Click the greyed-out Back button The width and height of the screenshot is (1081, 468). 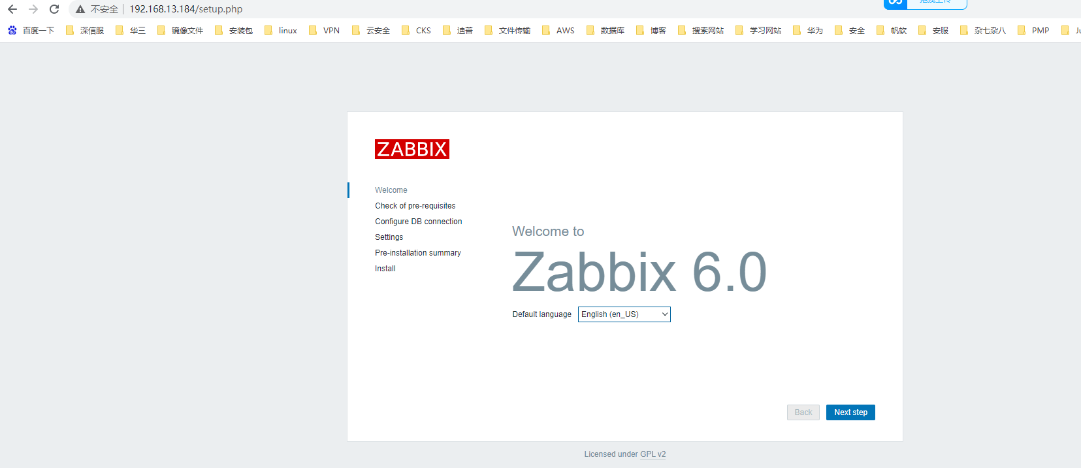click(803, 412)
